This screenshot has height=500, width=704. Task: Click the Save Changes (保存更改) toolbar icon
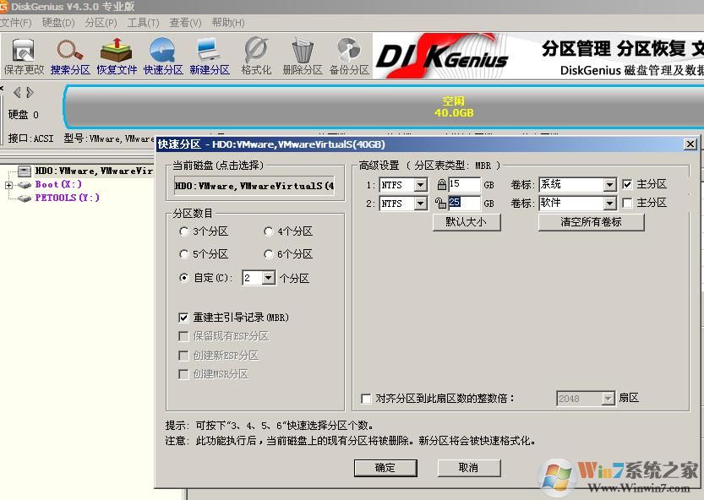pos(24,57)
